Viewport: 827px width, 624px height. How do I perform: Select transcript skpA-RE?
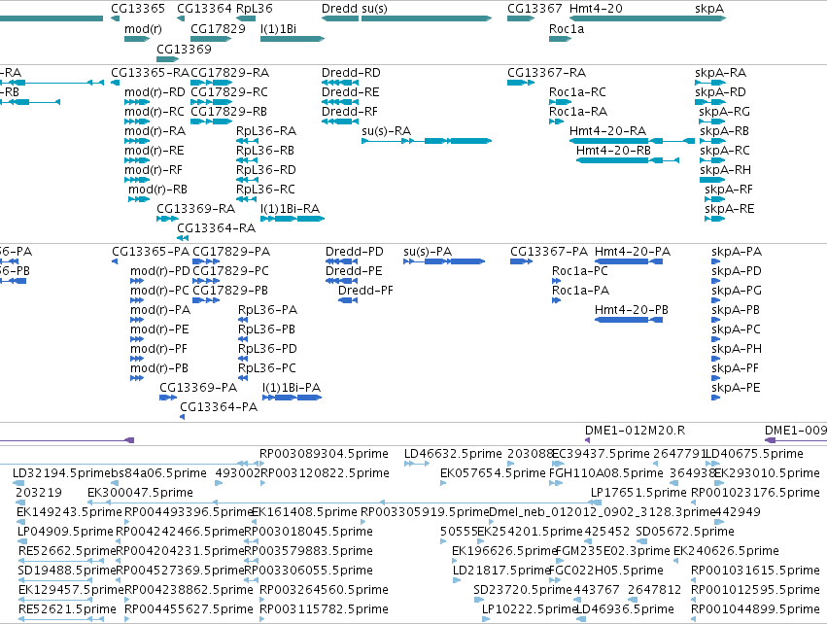tap(730, 209)
